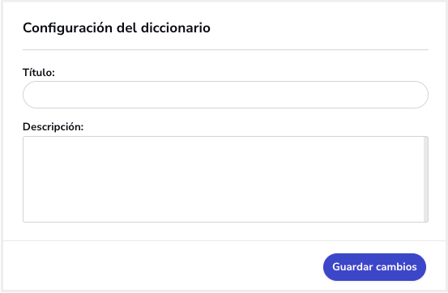Screen dimensions: 448x293
Task: Click the Guardar cambios button
Action: [x=374, y=267]
